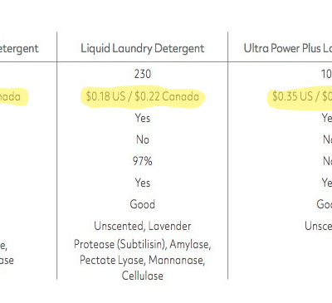This screenshot has height=303, width=332.
Task: Click the partial Goo rating at right
Action: [325, 204]
